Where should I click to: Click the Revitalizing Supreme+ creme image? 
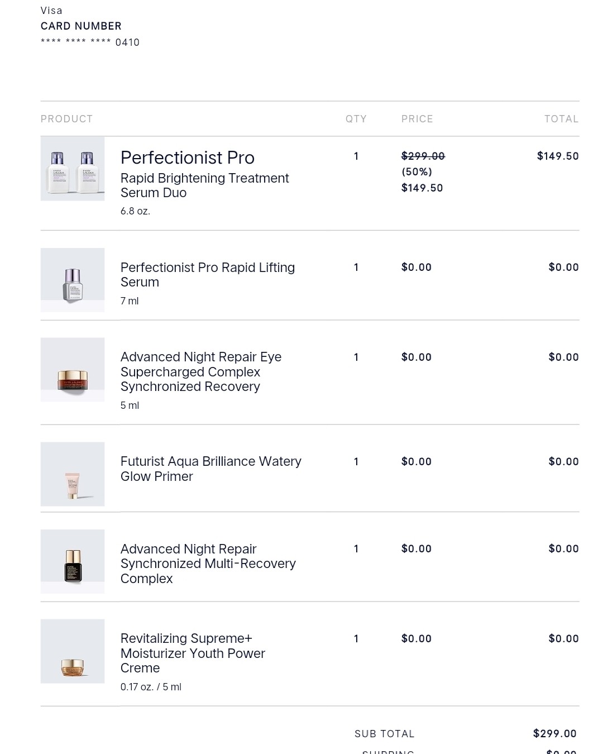pyautogui.click(x=73, y=651)
